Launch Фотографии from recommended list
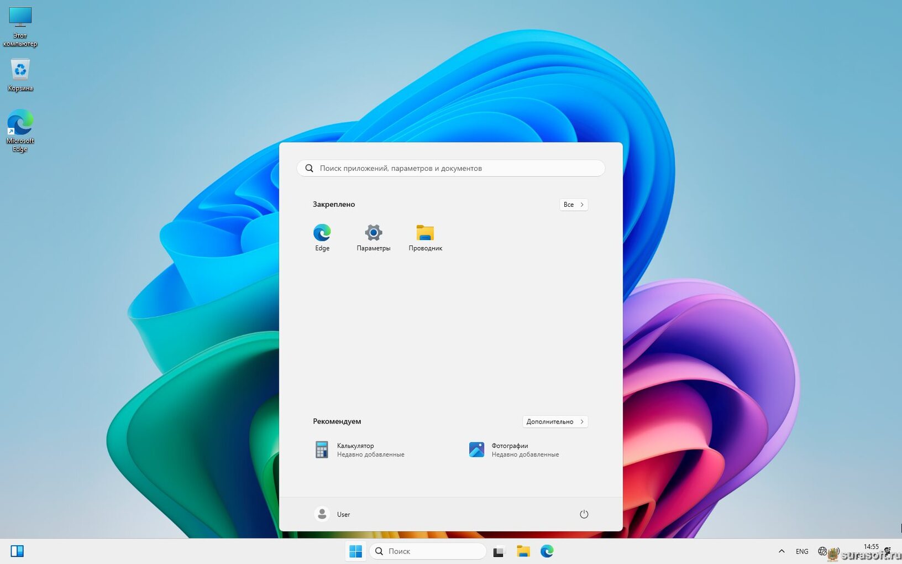The width and height of the screenshot is (902, 564). 514,450
